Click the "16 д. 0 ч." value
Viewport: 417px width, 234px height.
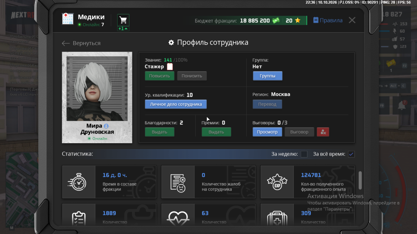click(115, 175)
